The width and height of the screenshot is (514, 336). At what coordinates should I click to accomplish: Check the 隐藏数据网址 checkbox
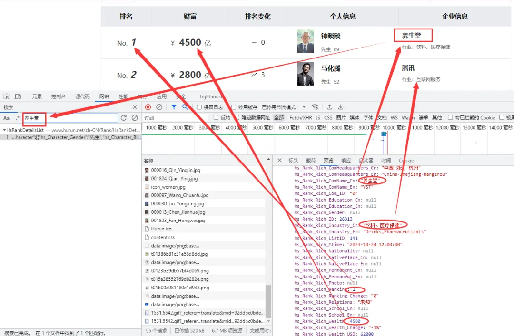click(237, 117)
